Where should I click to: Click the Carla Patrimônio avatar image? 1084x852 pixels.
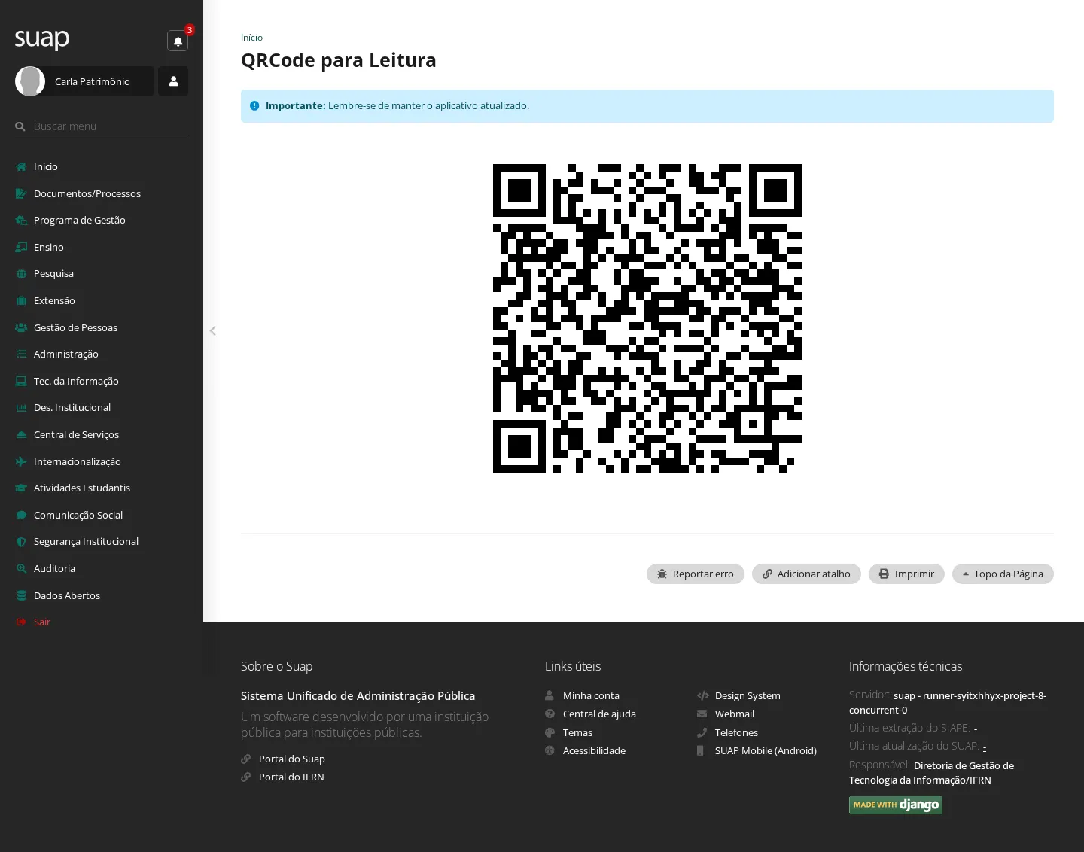point(30,81)
